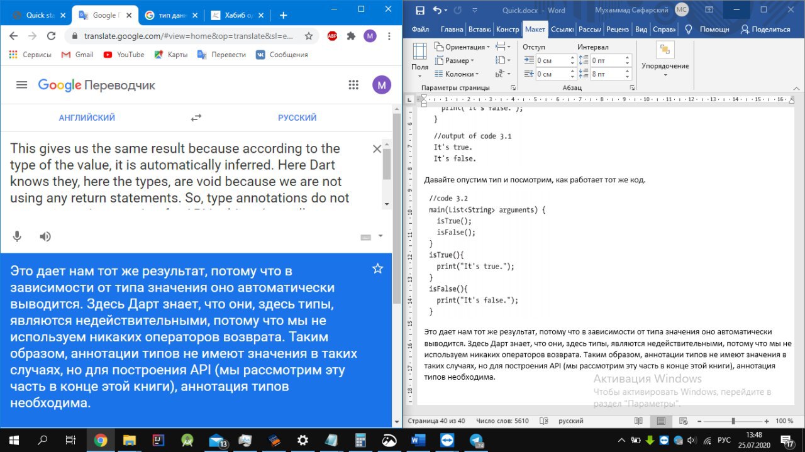Swap translation languages
This screenshot has height=452, width=805.
[x=196, y=118]
